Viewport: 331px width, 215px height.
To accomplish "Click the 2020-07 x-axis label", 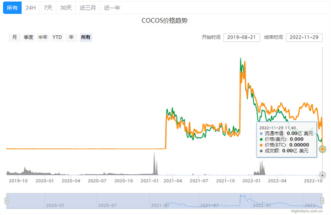I will point(97,181).
